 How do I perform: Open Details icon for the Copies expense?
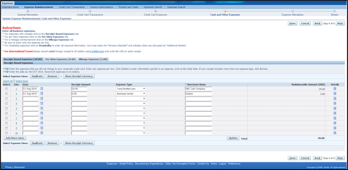tap(335, 93)
